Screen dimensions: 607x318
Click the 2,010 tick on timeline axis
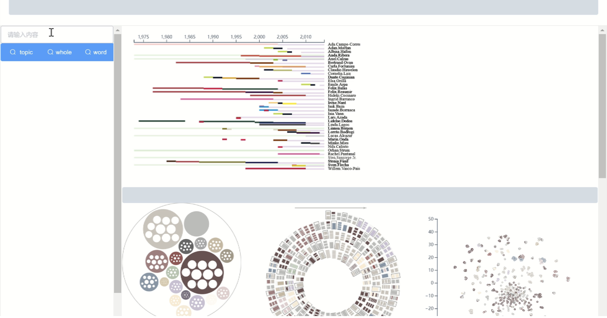305,37
